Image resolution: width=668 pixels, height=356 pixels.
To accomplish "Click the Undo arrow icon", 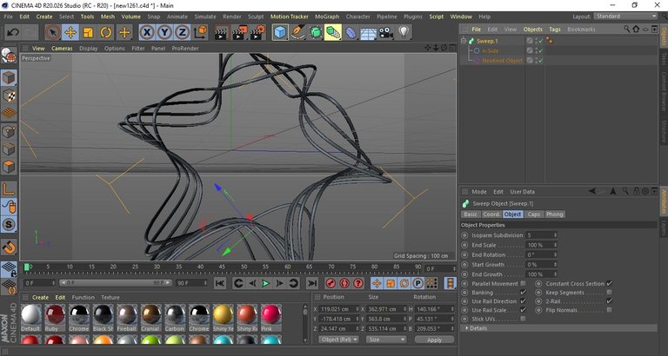I will (13, 32).
